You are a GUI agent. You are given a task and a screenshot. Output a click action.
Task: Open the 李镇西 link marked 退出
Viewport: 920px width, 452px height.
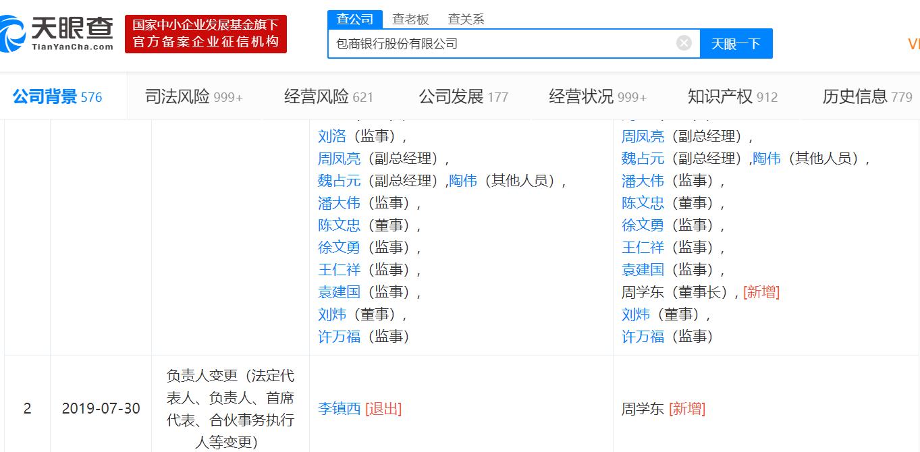coord(340,408)
